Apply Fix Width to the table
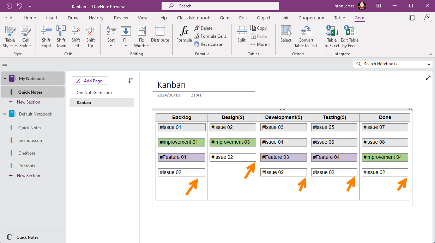435x243 pixels. pos(141,37)
